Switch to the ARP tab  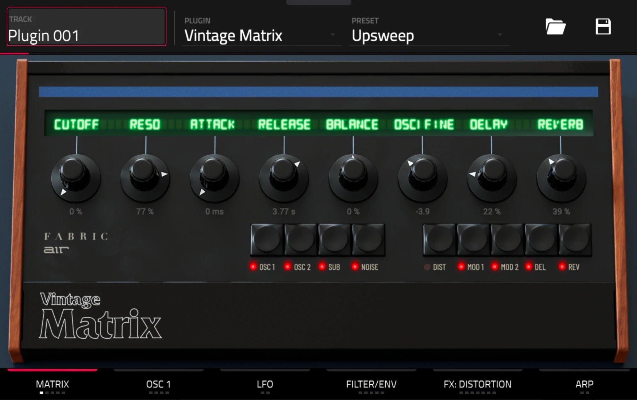tap(584, 384)
